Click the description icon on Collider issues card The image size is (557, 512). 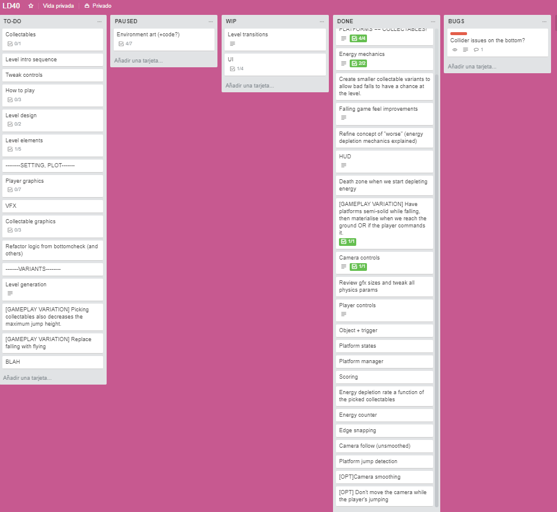465,49
